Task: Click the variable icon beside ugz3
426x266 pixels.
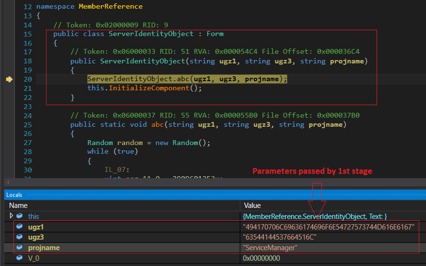Action: (19, 237)
